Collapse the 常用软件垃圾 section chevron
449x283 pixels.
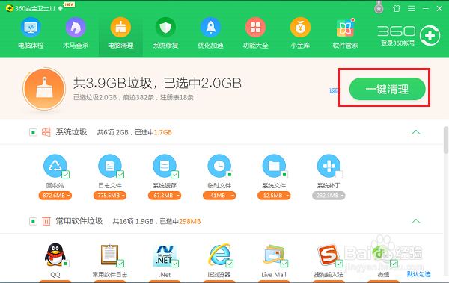[416, 221]
